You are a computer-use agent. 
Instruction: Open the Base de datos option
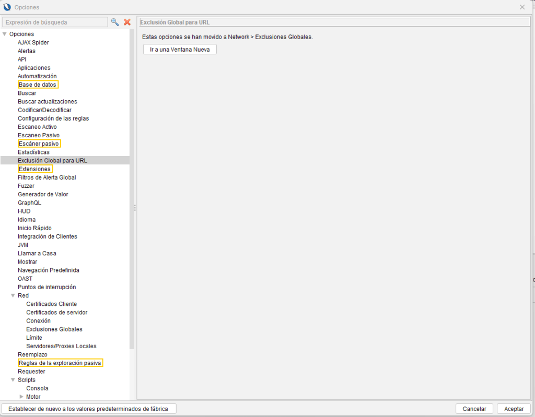37,85
